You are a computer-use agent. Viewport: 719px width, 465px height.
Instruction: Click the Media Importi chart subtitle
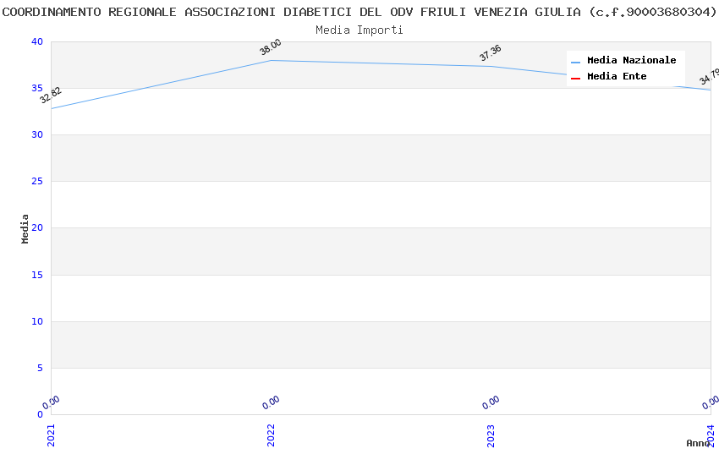359,30
